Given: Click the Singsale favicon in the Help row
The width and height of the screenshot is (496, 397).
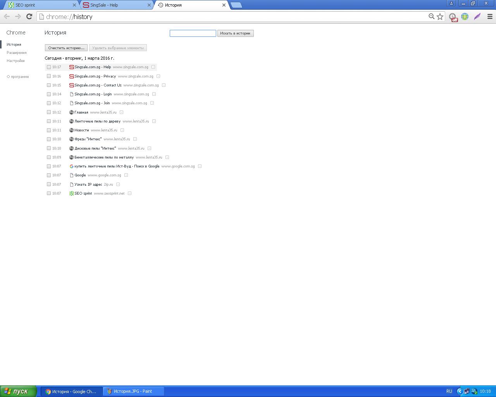Looking at the screenshot, I should (x=71, y=67).
